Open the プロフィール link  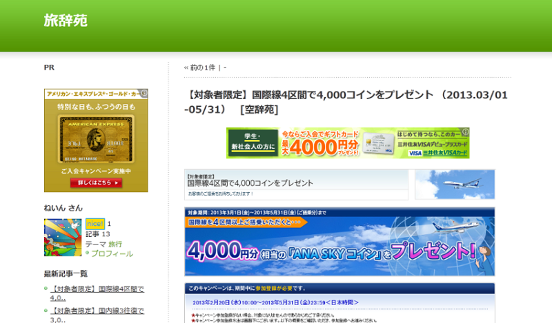[112, 253]
